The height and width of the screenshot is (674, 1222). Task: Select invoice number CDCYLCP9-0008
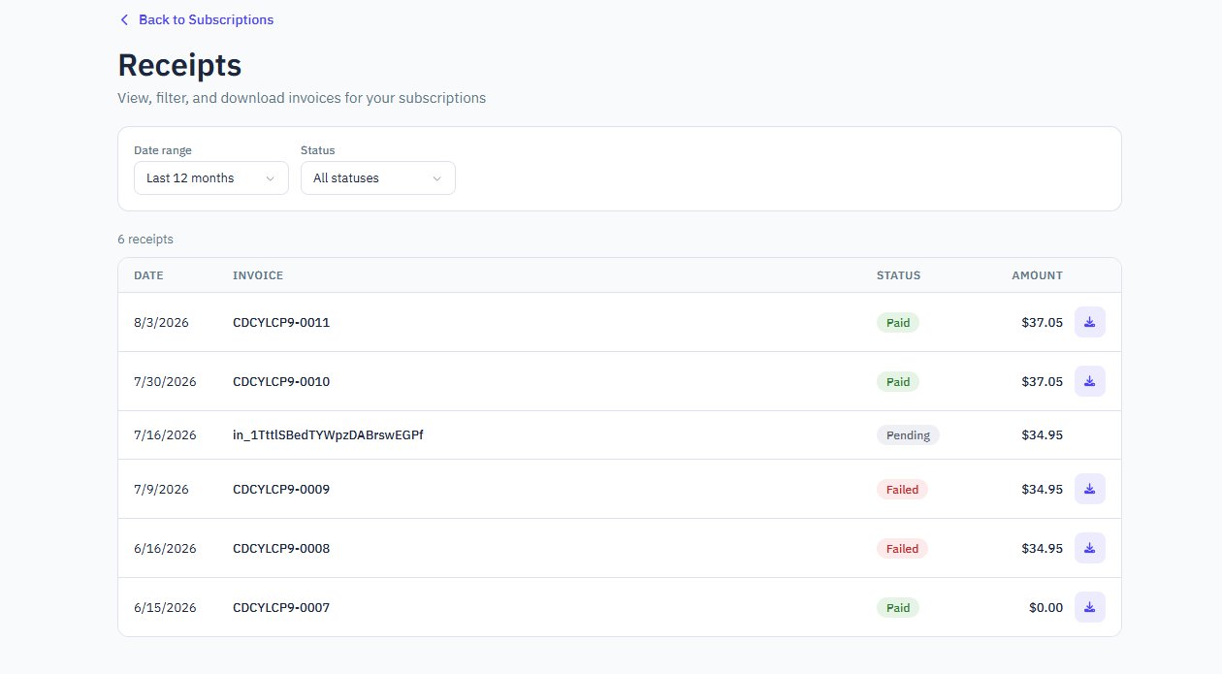(x=281, y=548)
